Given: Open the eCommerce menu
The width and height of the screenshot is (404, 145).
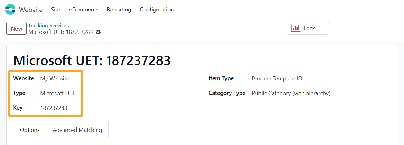Looking at the screenshot, I should pos(83,10).
